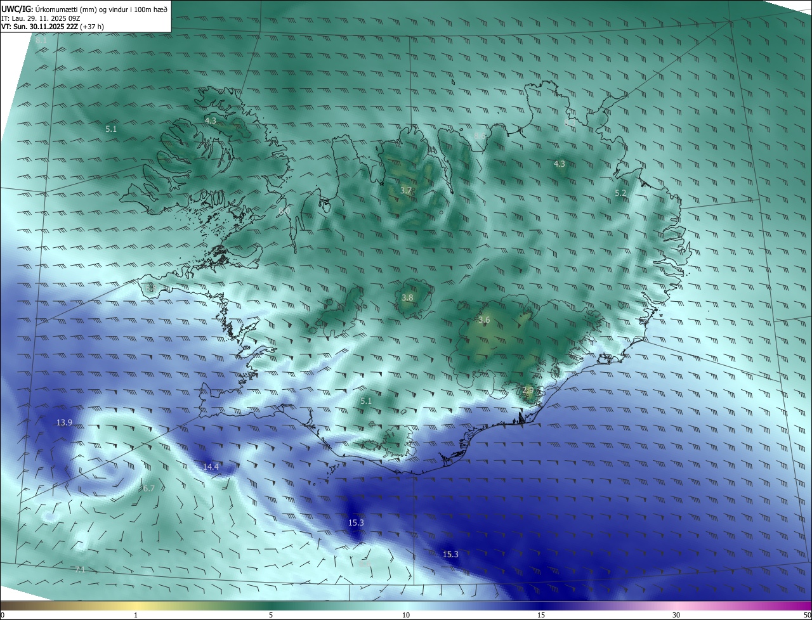The image size is (812, 620).
Task: Click the 50 tick on the color scale
Action: click(807, 615)
